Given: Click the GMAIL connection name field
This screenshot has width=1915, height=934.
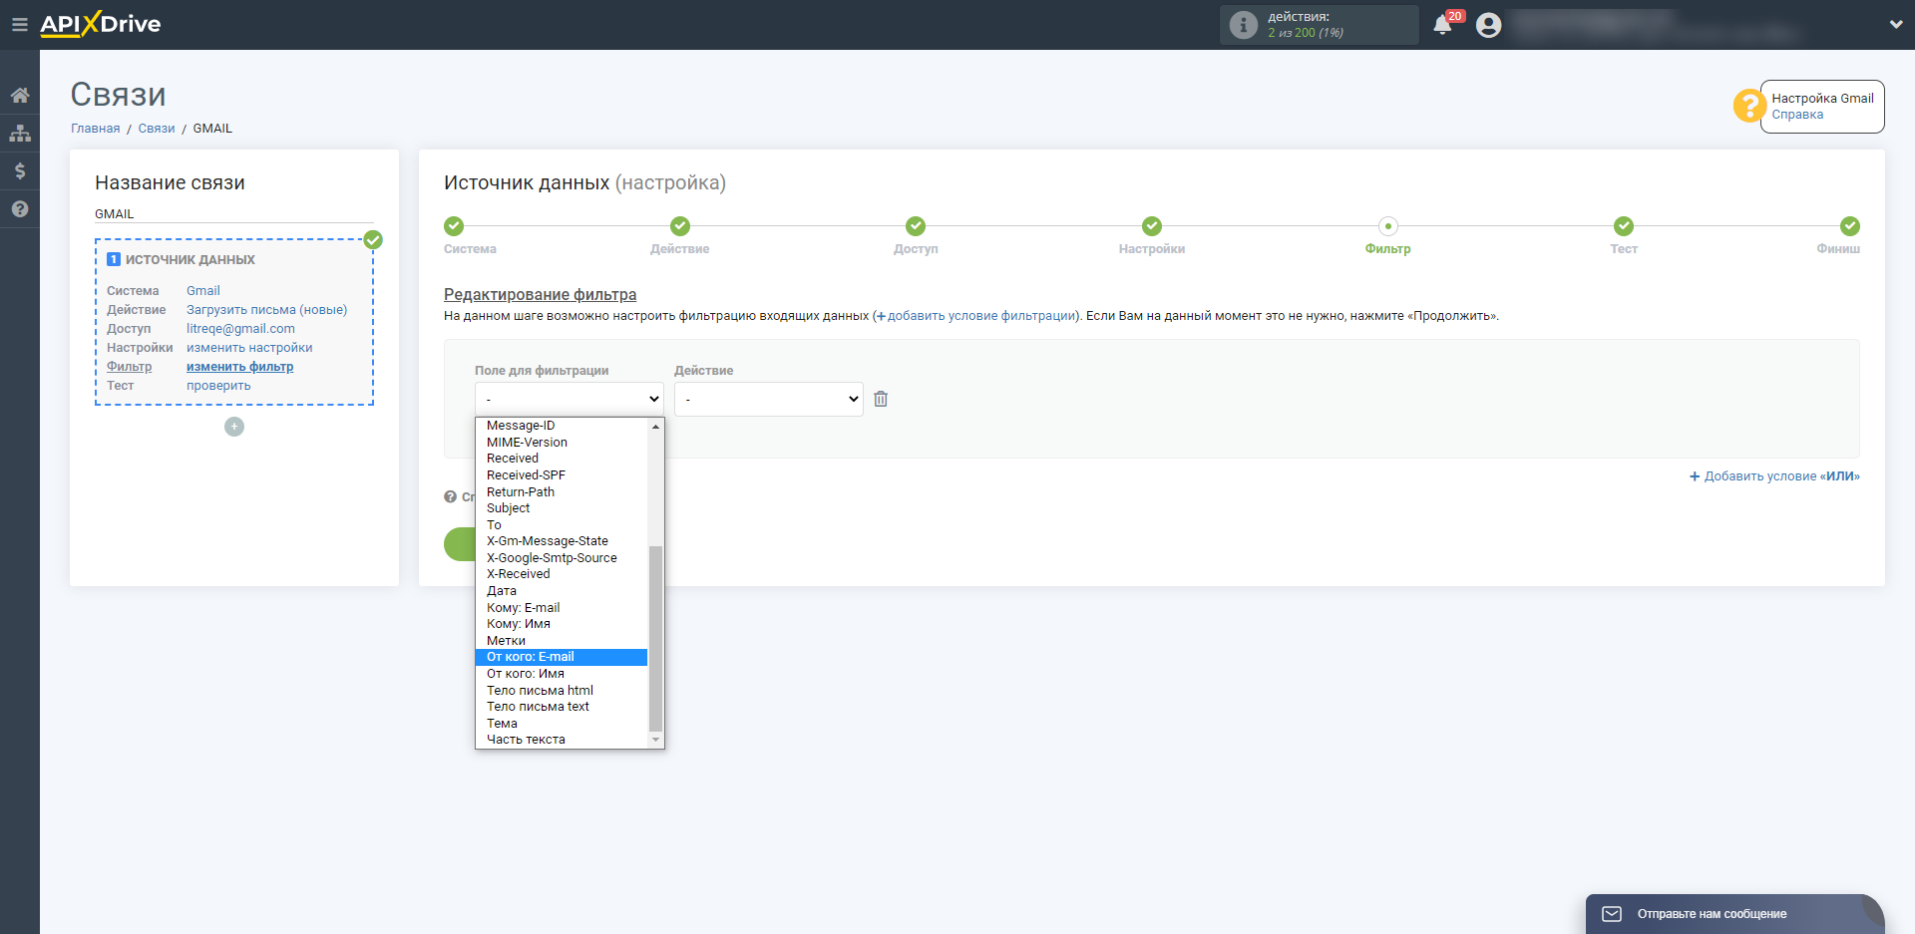Looking at the screenshot, I should pos(234,213).
